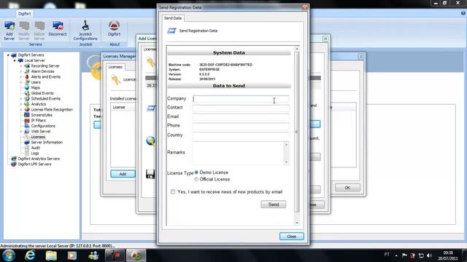This screenshot has height=262, width=467.
Task: Click the volume icon in system tray
Action: [429, 255]
